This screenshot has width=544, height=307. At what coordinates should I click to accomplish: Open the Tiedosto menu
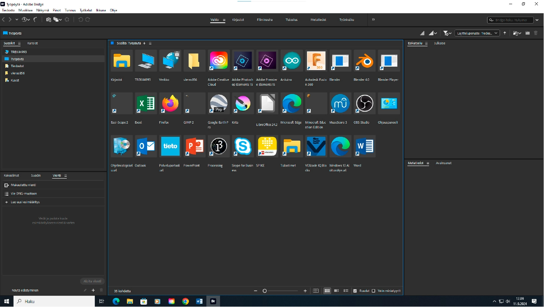[8, 10]
